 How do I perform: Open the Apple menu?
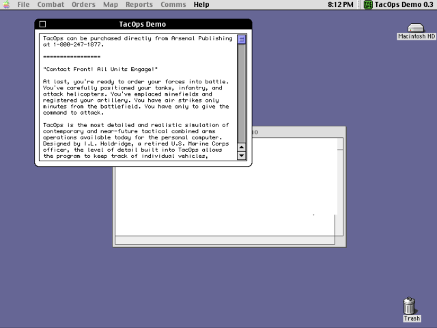point(6,5)
